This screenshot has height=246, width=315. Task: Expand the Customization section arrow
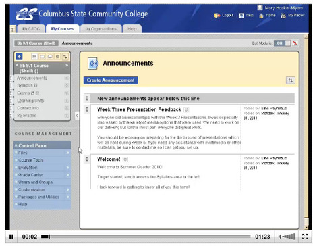[x=67, y=190]
